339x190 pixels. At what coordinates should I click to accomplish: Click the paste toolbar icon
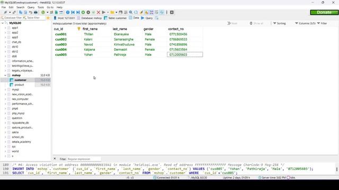tap(25, 12)
